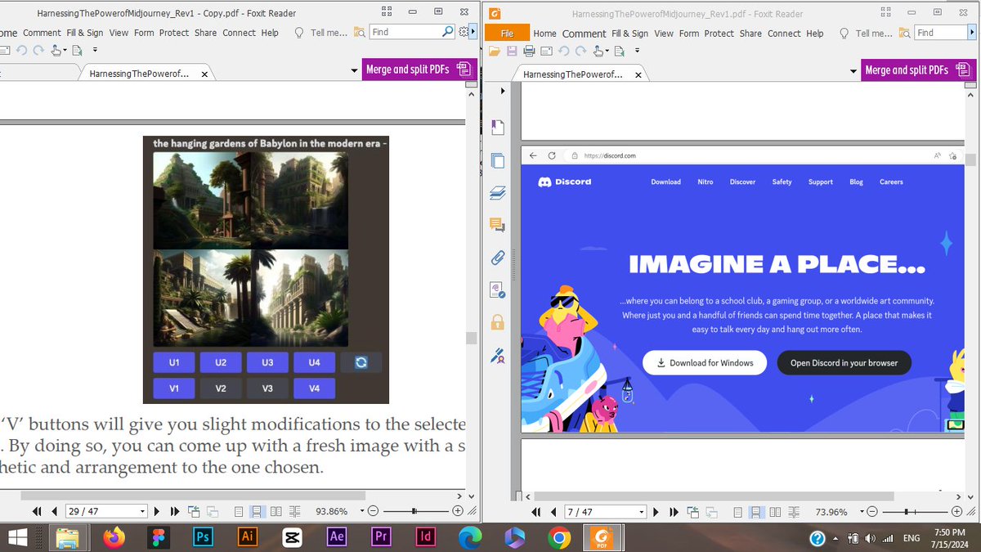The height and width of the screenshot is (552, 981).
Task: Open Comments panel in right window sidebar
Action: coord(497,225)
